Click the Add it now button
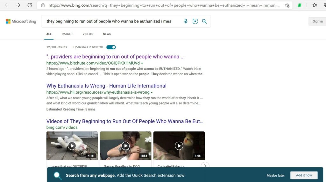The image size is (326, 182). point(304,175)
